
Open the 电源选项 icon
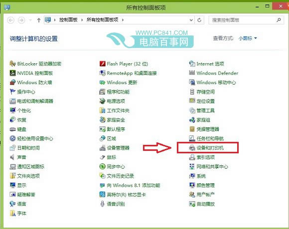coord(102,101)
